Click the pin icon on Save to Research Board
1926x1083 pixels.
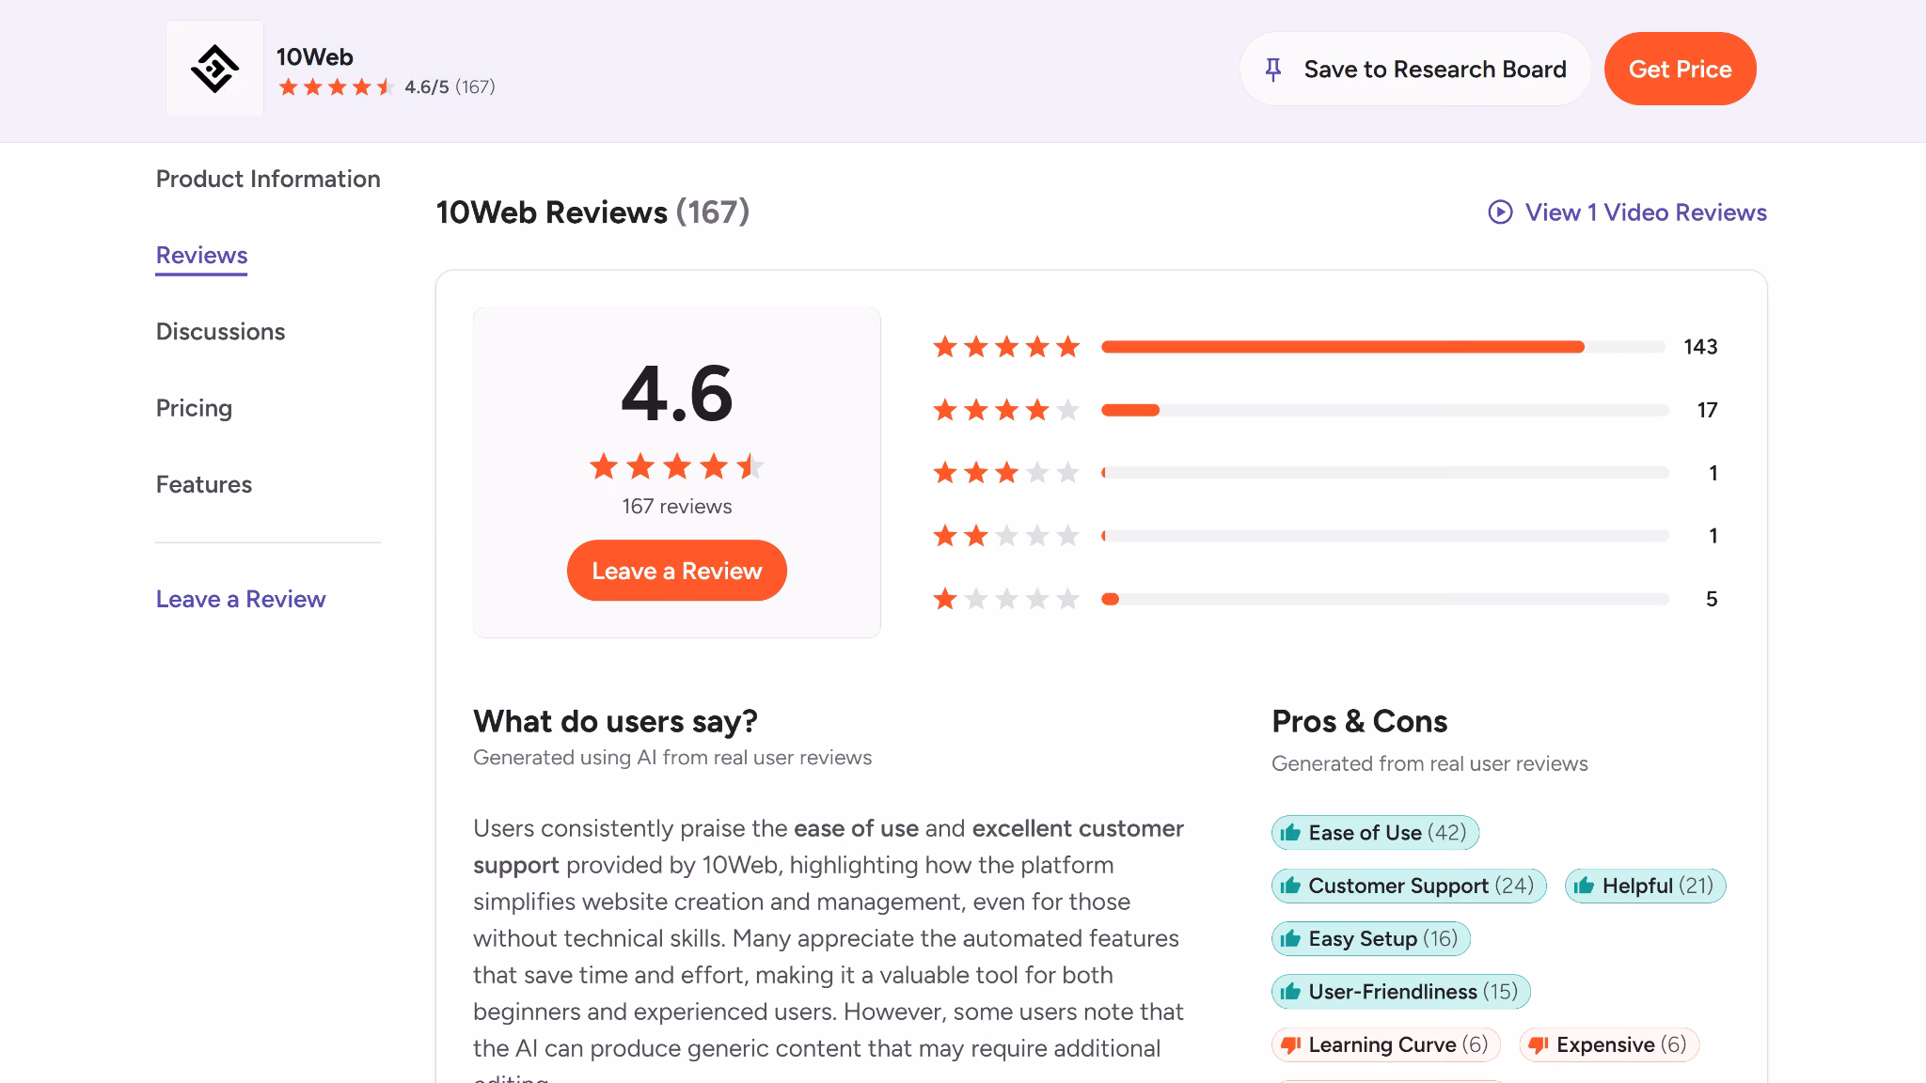[x=1273, y=70]
